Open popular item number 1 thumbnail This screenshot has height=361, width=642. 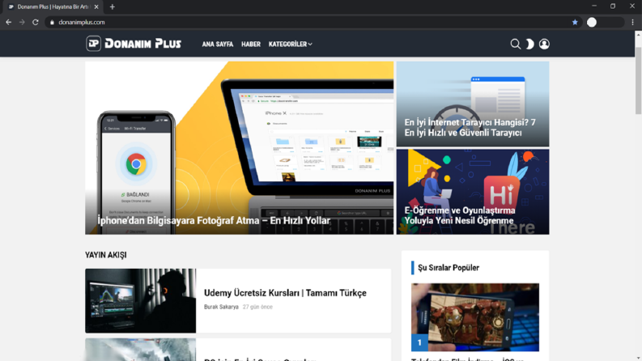(x=475, y=316)
